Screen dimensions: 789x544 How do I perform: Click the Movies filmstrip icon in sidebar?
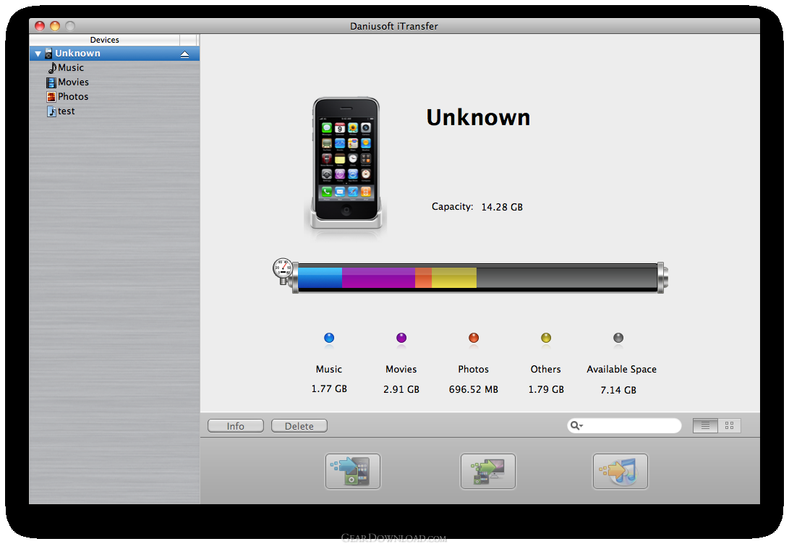pyautogui.click(x=51, y=82)
